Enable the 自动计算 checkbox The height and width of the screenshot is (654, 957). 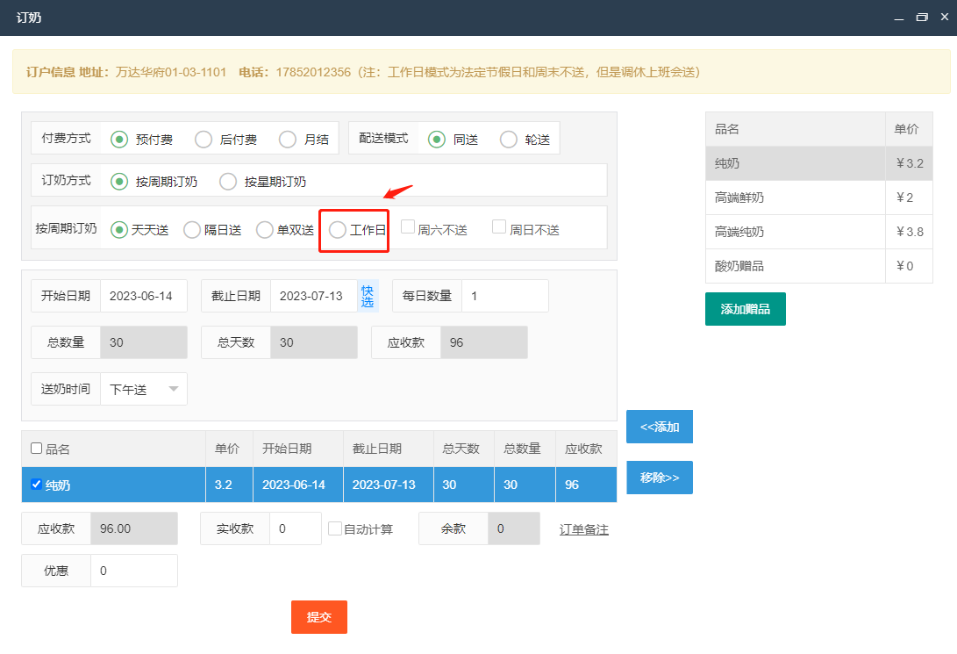click(335, 528)
